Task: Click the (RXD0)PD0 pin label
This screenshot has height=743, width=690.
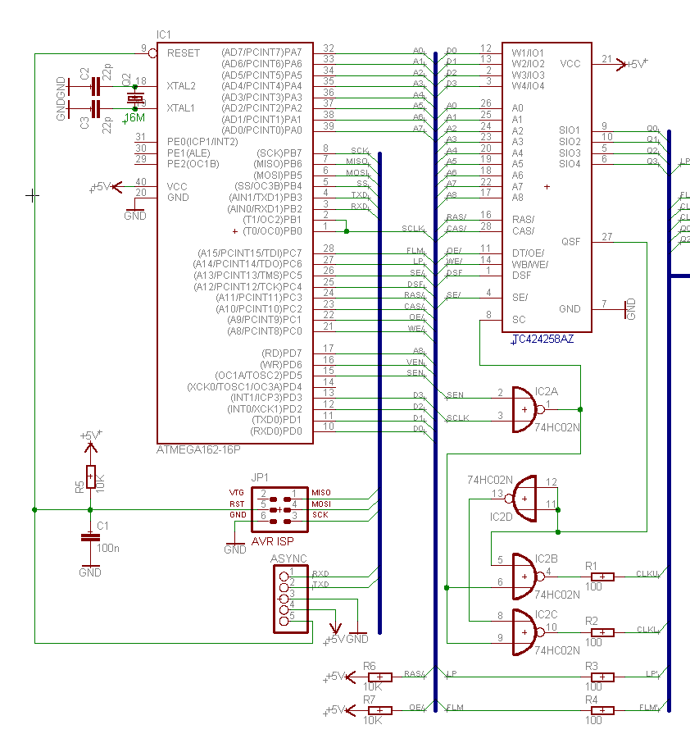Action: coord(275,431)
